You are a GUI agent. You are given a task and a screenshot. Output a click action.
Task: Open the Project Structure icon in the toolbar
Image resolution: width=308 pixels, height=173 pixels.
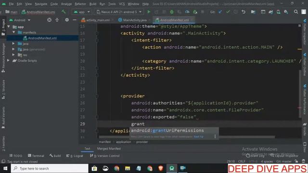click(253, 12)
